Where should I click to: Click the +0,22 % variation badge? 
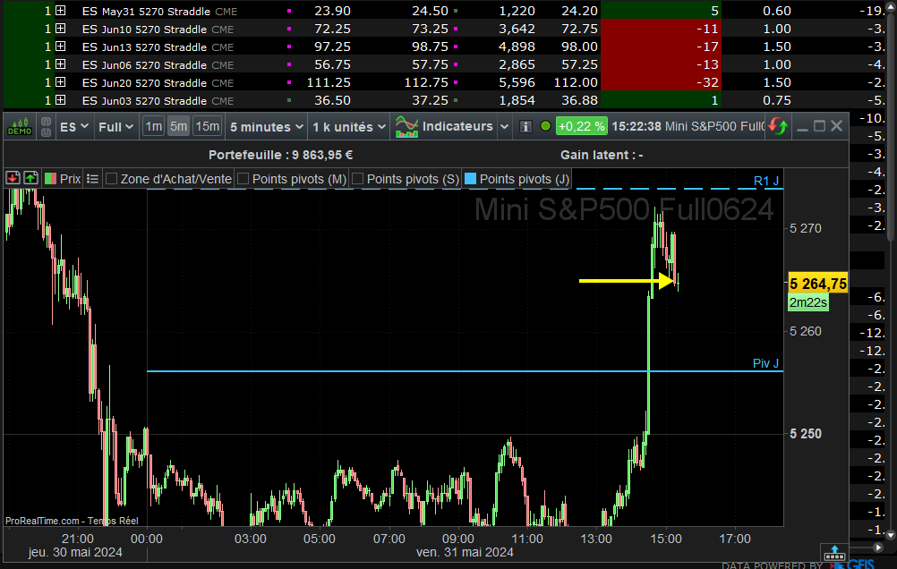click(581, 126)
